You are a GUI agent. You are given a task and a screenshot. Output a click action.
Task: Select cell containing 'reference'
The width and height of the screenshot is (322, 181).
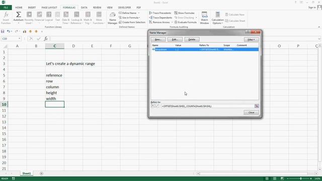[55, 75]
